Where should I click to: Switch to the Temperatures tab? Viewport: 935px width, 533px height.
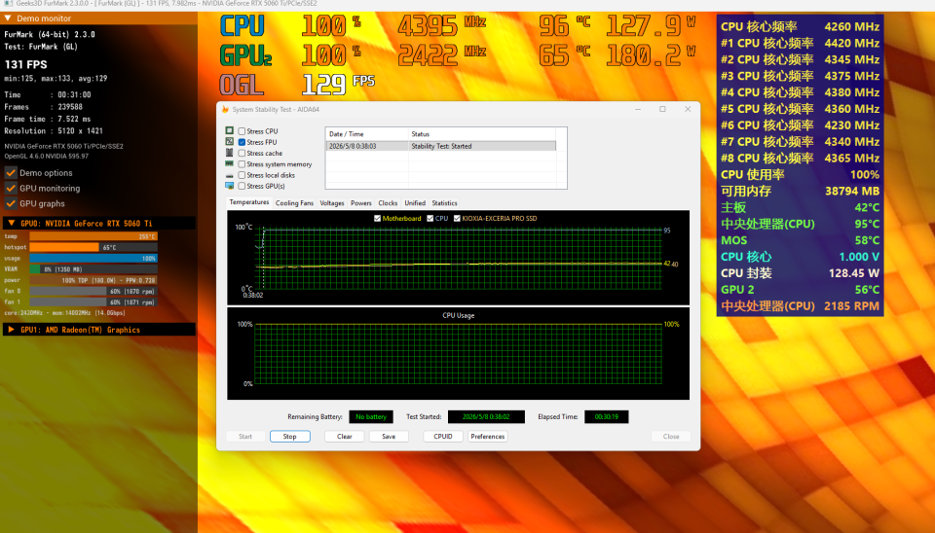coord(249,202)
